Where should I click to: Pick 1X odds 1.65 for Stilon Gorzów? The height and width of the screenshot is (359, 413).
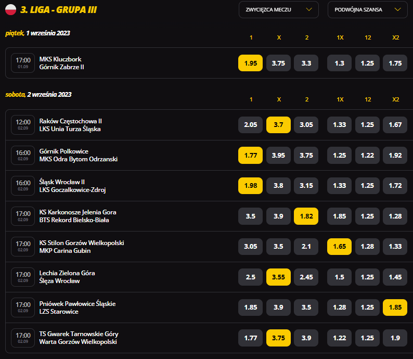(339, 247)
